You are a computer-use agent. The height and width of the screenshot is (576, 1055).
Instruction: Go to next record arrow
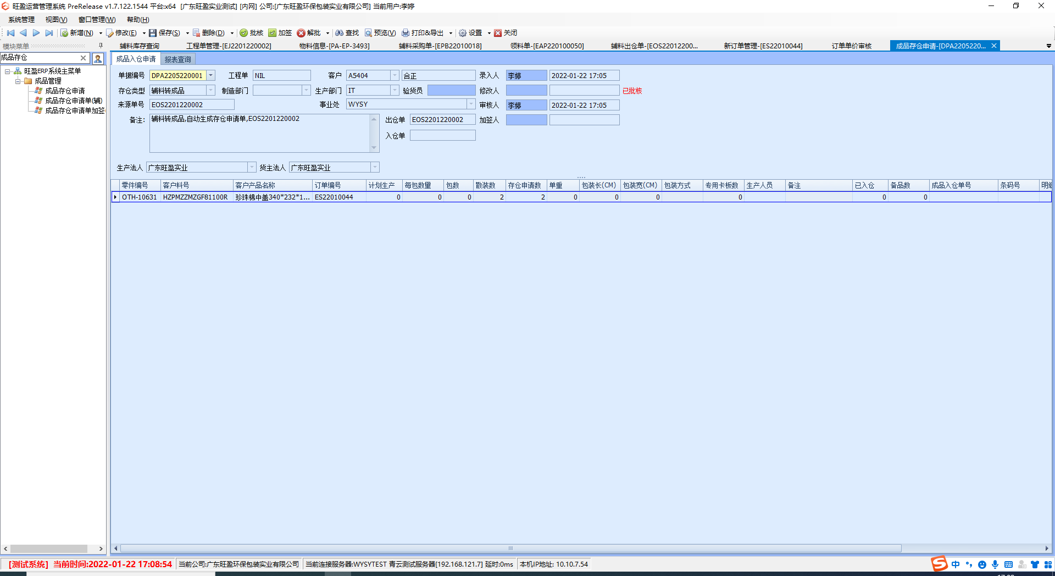[36, 33]
